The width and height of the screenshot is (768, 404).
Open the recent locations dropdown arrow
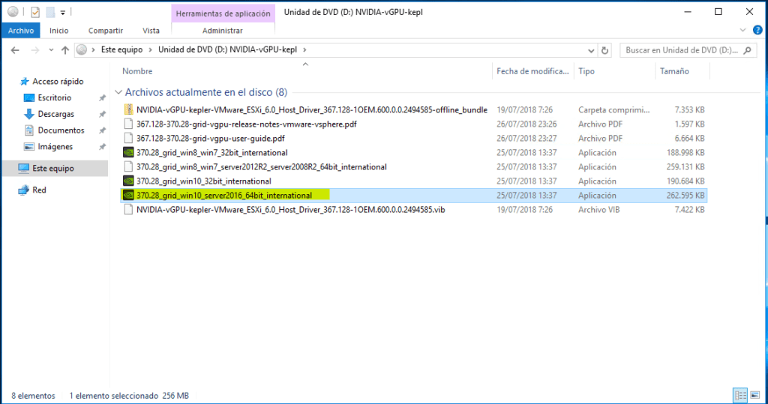point(51,50)
